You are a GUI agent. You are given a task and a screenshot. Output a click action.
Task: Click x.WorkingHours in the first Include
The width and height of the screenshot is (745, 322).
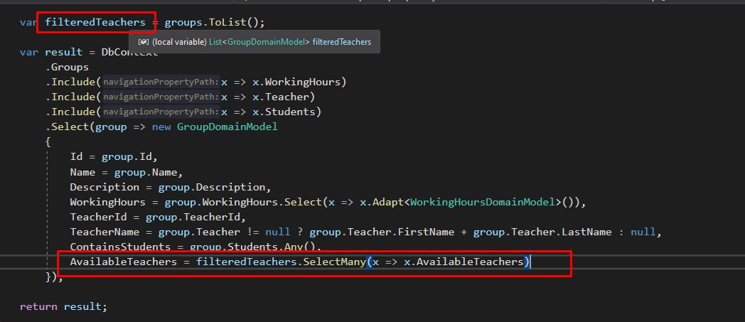coord(296,82)
